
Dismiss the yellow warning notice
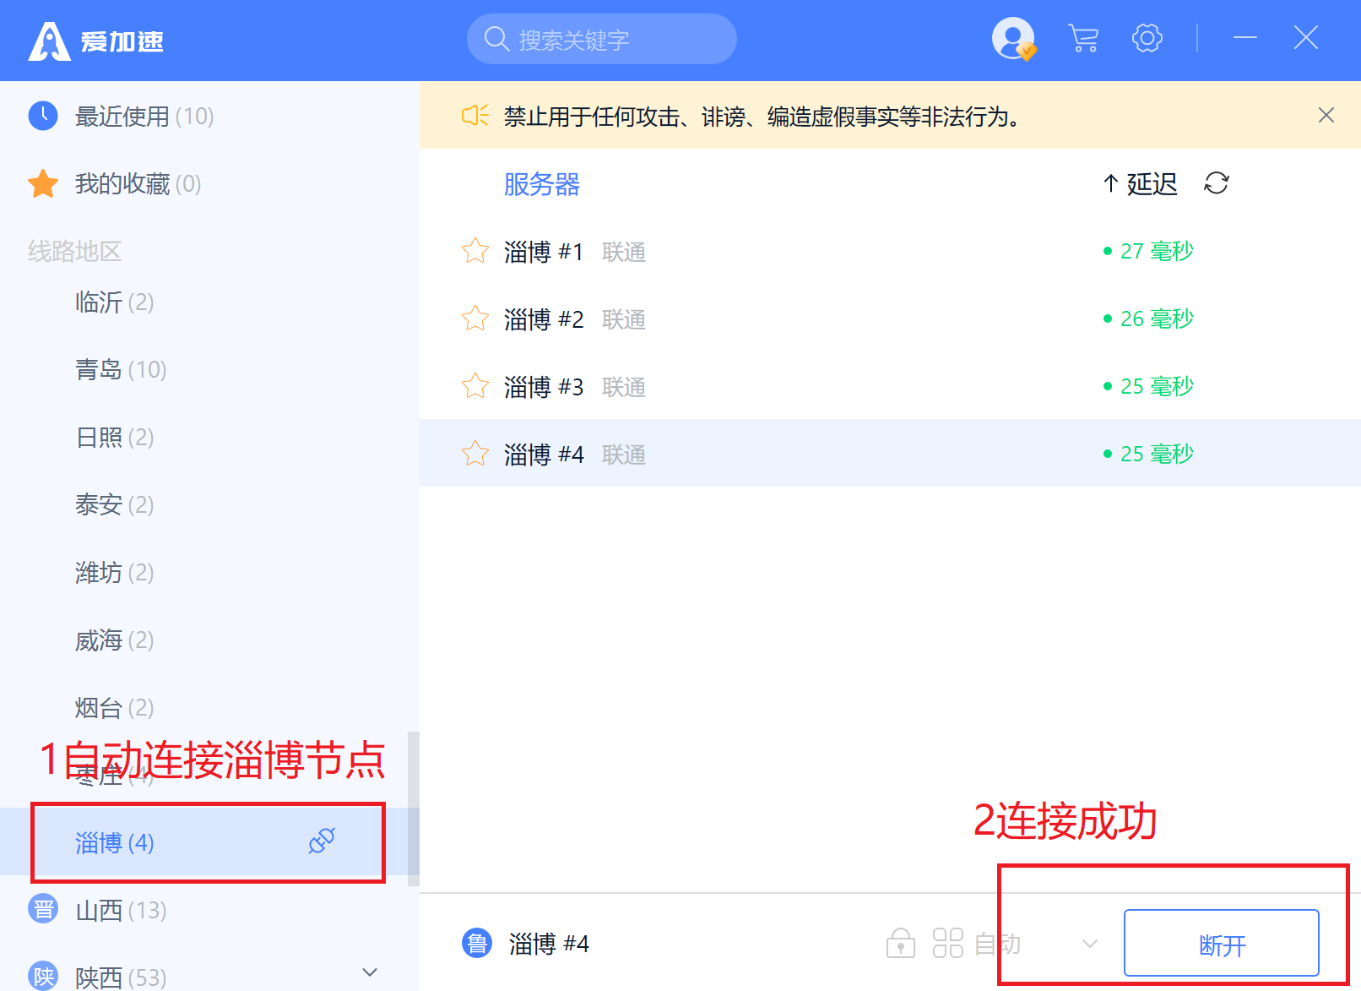1326,115
